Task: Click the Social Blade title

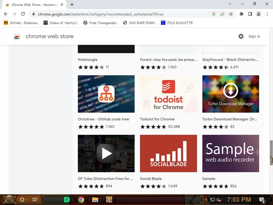Action: click(x=151, y=179)
